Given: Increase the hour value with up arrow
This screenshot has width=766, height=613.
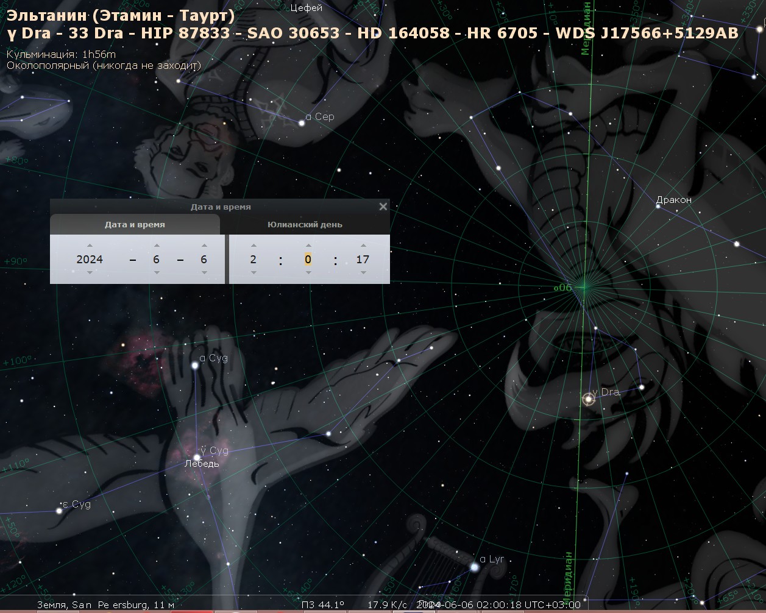Looking at the screenshot, I should point(254,246).
